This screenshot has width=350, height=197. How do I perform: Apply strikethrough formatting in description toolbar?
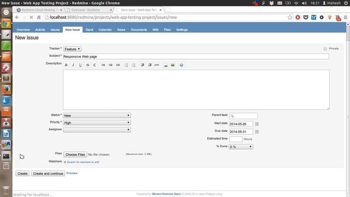pyautogui.click(x=87, y=65)
